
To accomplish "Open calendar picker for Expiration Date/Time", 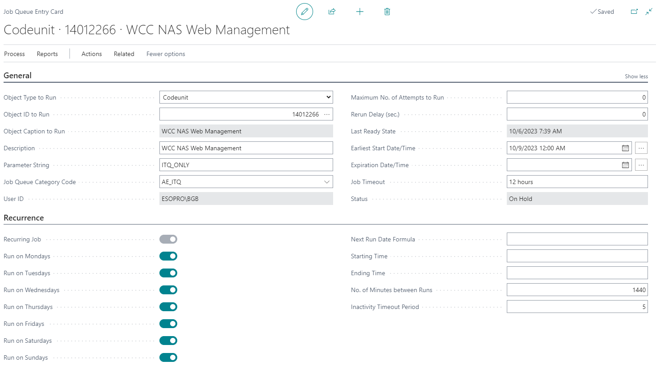I will pyautogui.click(x=625, y=165).
